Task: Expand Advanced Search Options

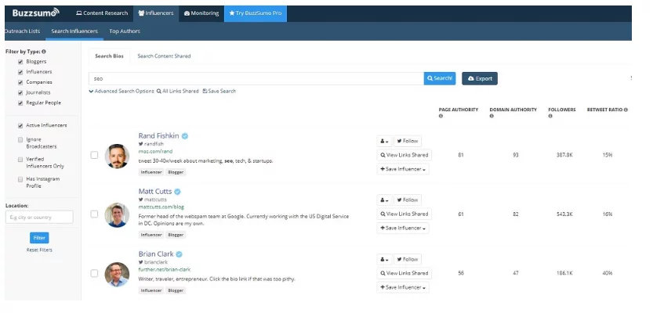Action: tap(122, 91)
